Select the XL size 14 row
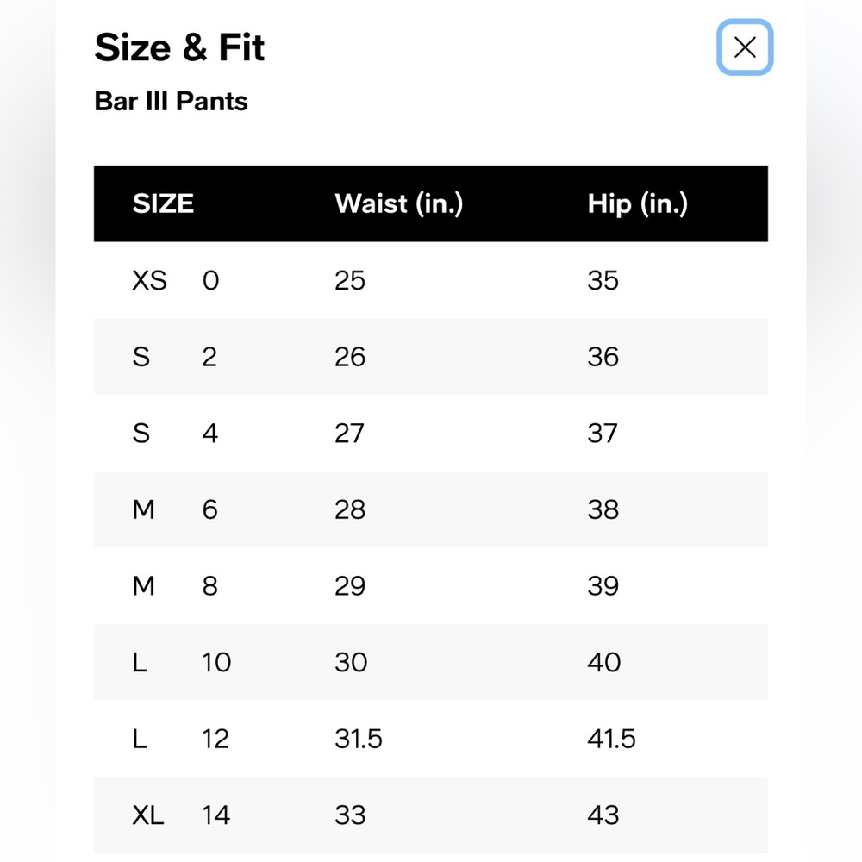This screenshot has height=862, width=862. pos(431,815)
